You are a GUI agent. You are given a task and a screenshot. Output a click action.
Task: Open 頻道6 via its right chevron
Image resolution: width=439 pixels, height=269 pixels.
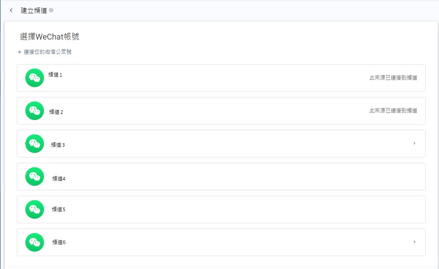click(x=415, y=242)
